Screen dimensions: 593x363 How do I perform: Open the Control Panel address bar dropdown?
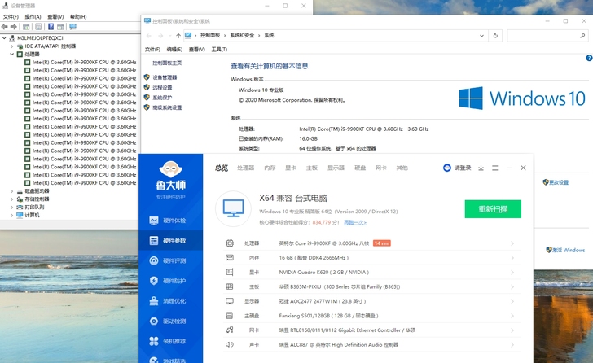(x=481, y=36)
